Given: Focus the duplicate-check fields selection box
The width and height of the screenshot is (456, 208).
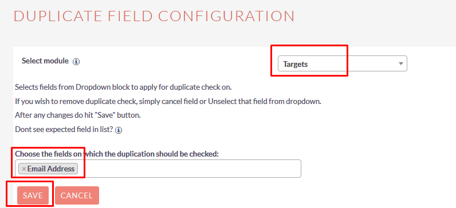Looking at the screenshot, I should (x=158, y=169).
